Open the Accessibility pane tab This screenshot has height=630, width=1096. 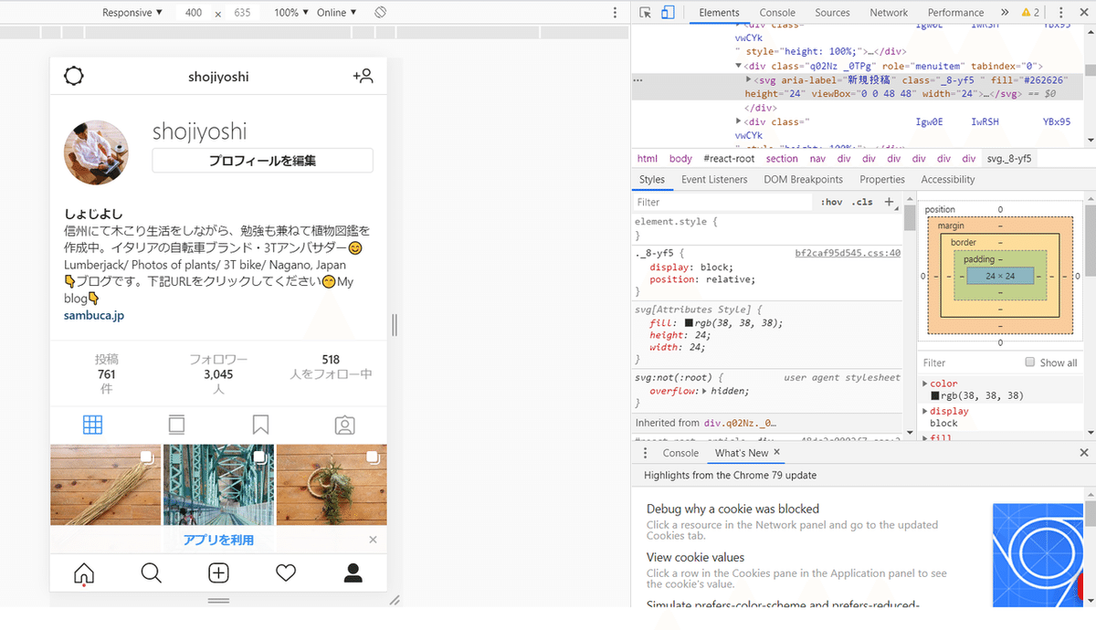tap(948, 180)
